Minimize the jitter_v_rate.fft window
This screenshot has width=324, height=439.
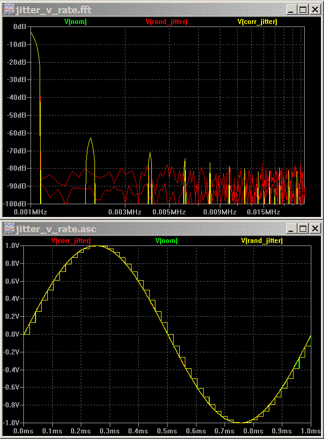[x=291, y=10]
